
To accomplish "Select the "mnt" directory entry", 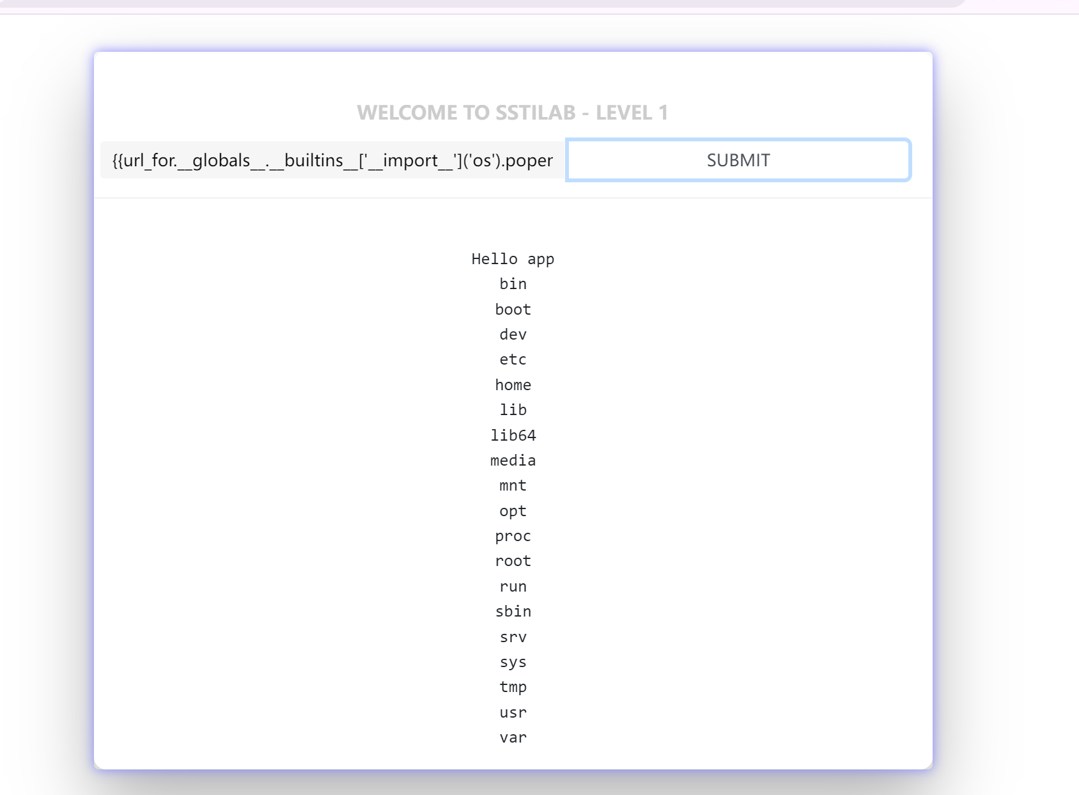I will 513,485.
